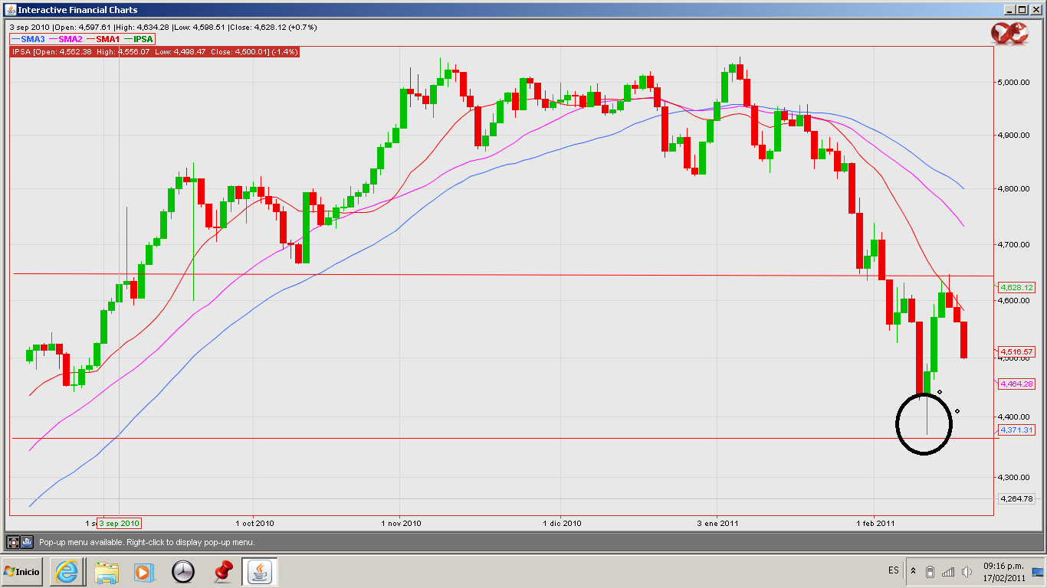Click the SMA2 legend entry

click(65, 38)
